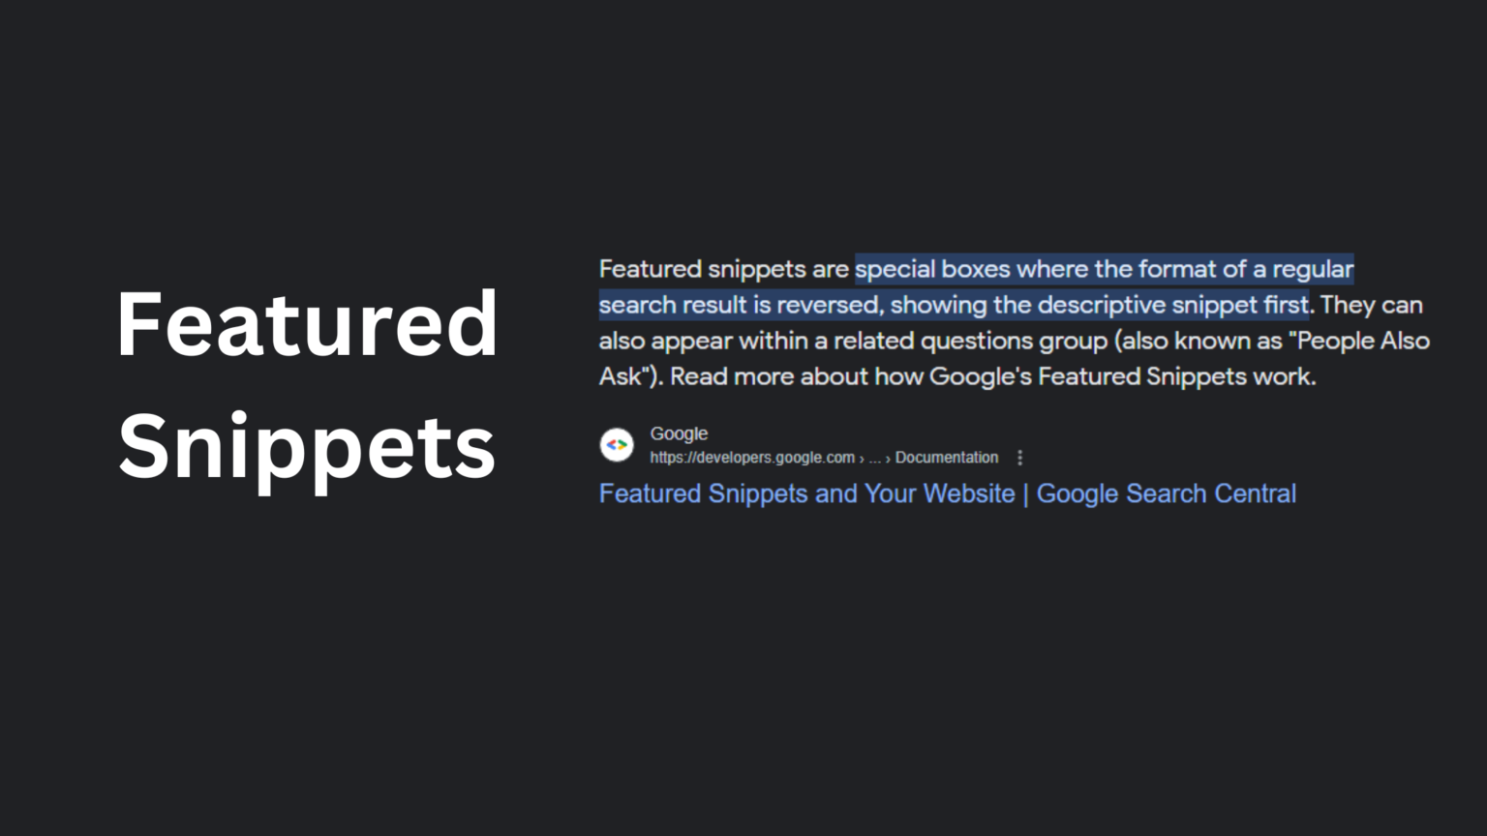Select the Google site name label

(x=679, y=433)
